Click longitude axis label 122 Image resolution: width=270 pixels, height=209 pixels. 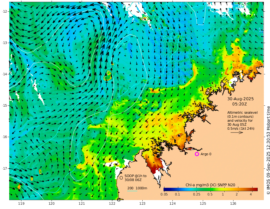[112, 203]
